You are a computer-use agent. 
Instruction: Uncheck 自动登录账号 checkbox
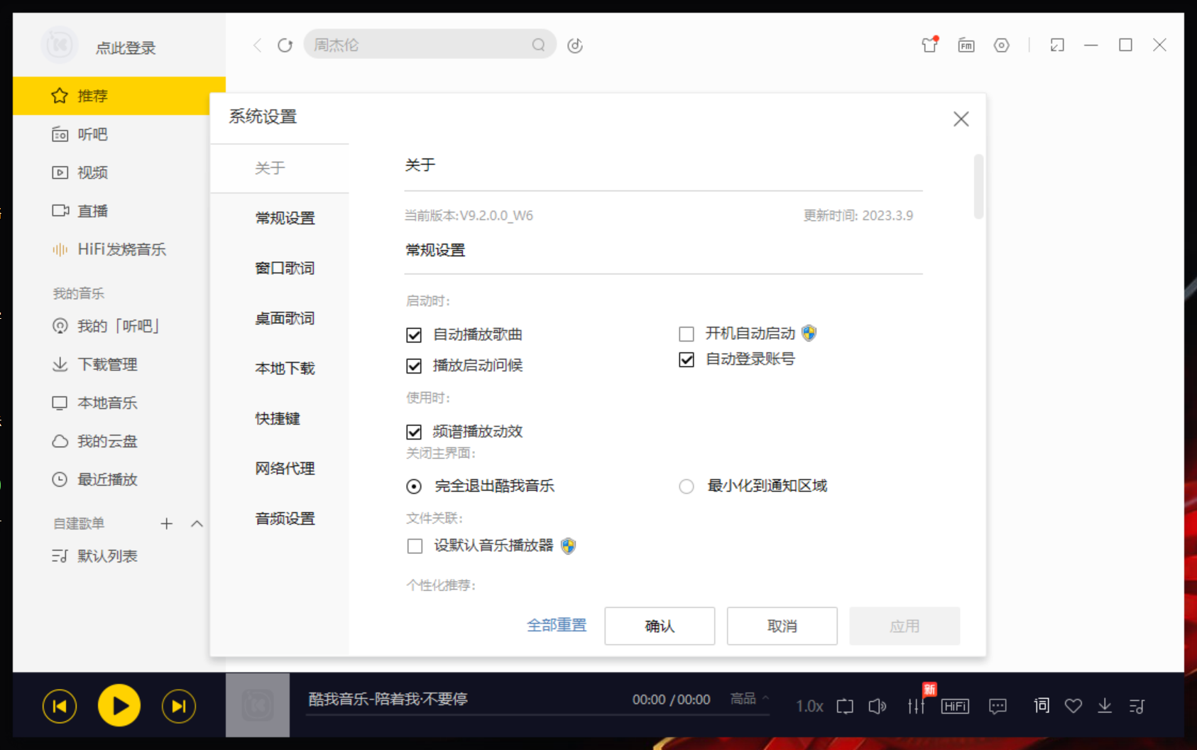[687, 360]
